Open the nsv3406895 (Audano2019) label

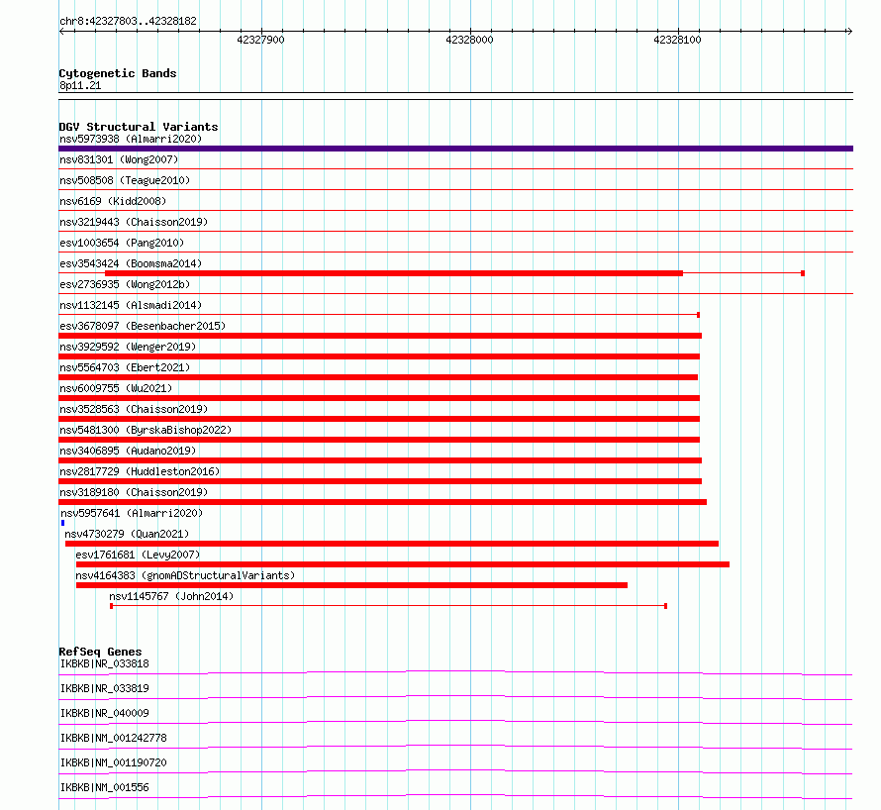pyautogui.click(x=128, y=451)
